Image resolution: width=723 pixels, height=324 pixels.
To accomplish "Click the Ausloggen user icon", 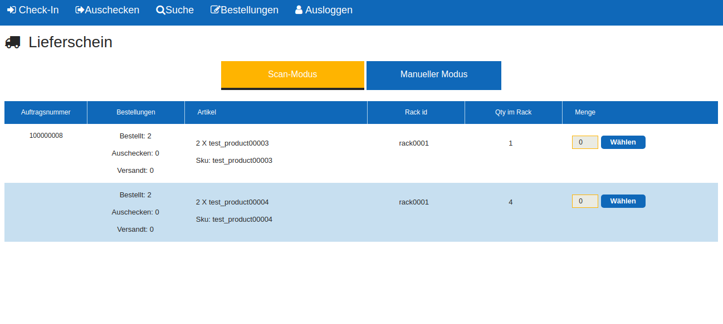I will [299, 10].
